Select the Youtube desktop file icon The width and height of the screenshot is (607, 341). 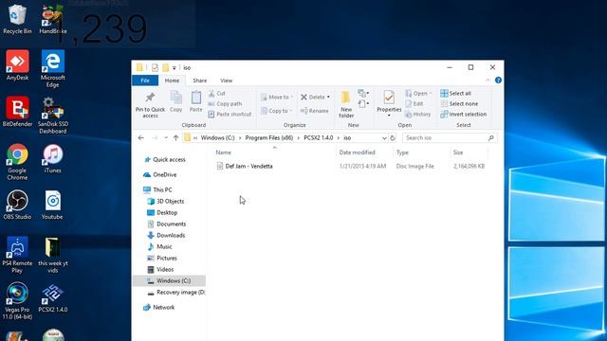coord(53,205)
